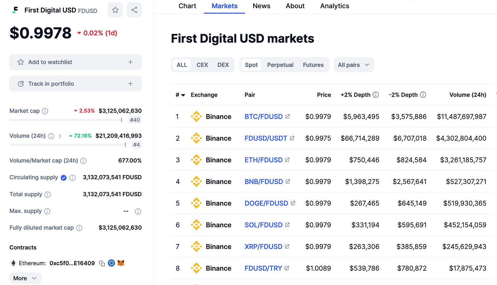The image size is (497, 285).
Task: Select the Spot market type
Action: [x=251, y=65]
